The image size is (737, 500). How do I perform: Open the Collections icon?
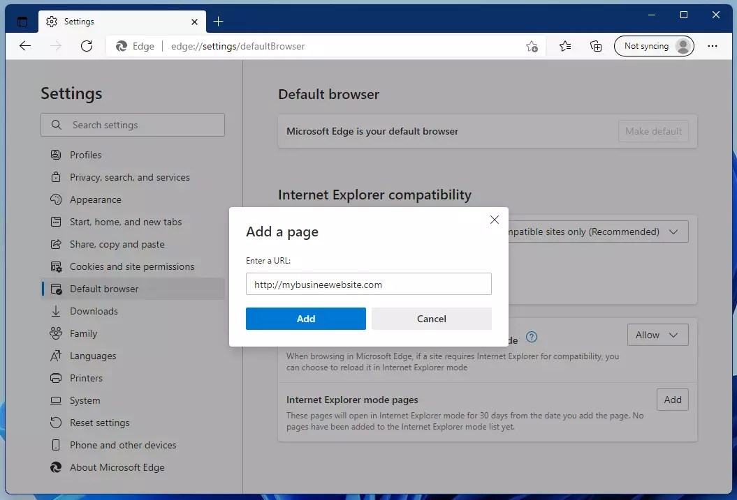point(595,46)
